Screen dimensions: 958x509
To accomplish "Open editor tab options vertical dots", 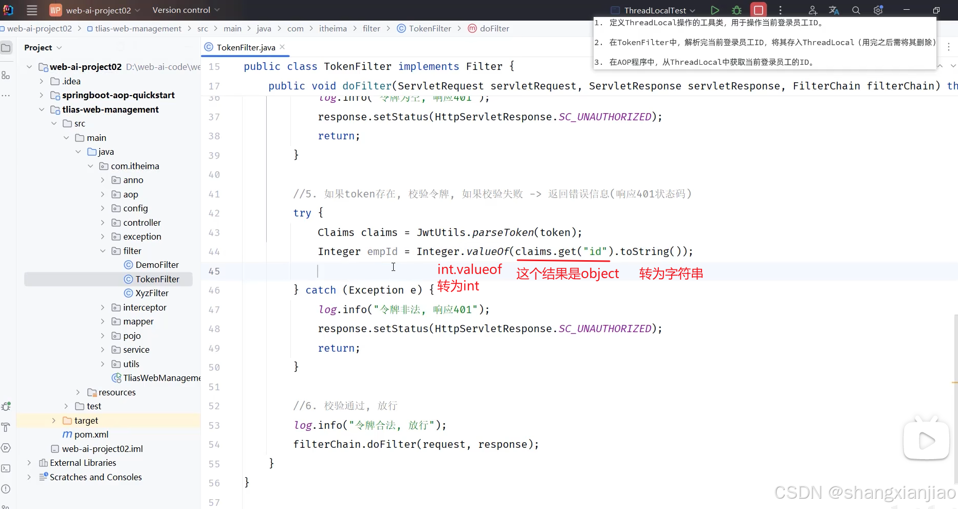I will [x=949, y=47].
